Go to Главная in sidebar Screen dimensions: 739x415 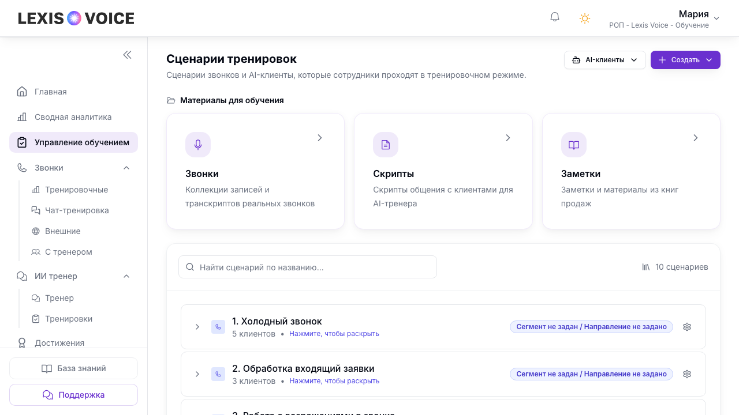(x=73, y=92)
